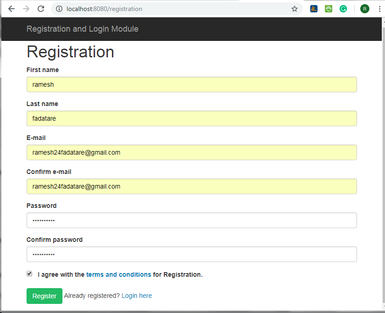Screen dimensions: 385x313
Task: Focus the Confirm password field
Action: (191, 254)
